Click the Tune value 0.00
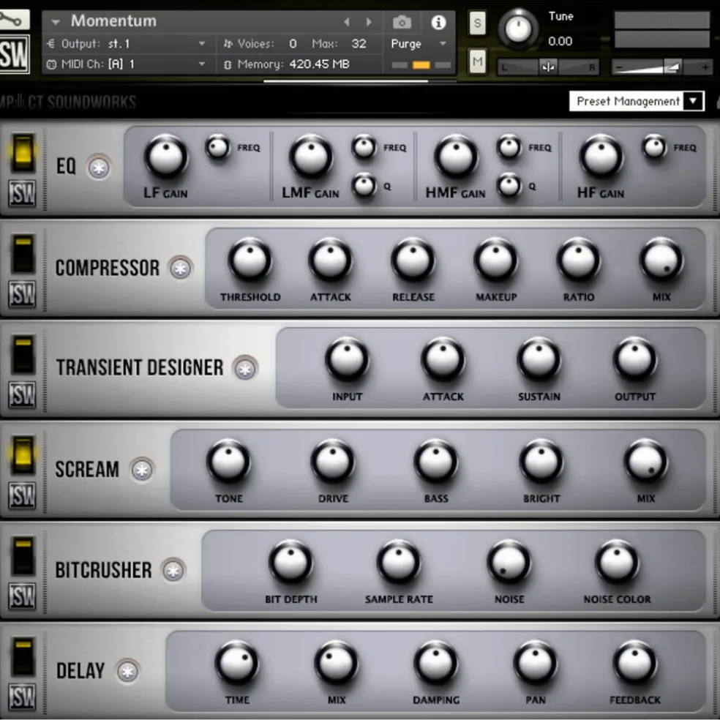 (x=560, y=41)
